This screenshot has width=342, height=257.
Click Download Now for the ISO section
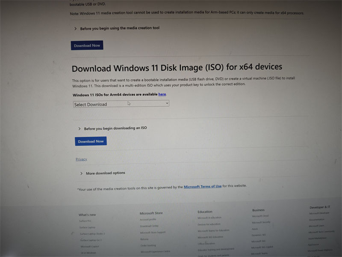(91, 141)
